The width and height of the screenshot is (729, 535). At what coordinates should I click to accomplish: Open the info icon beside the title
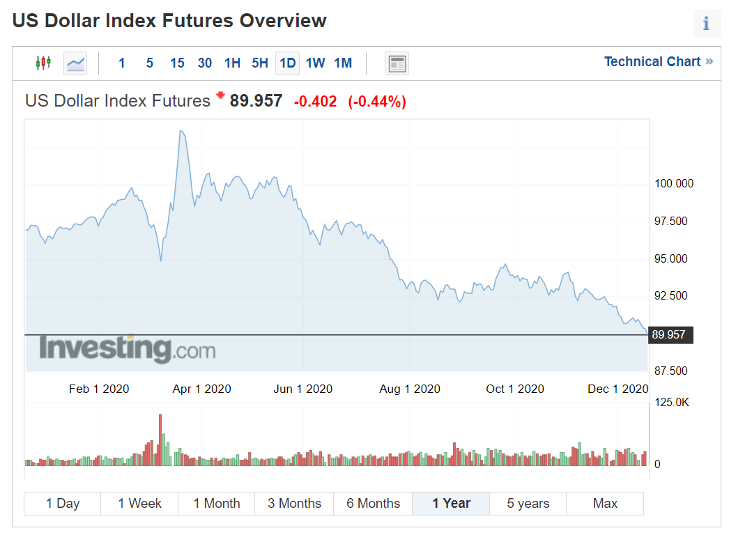(706, 24)
